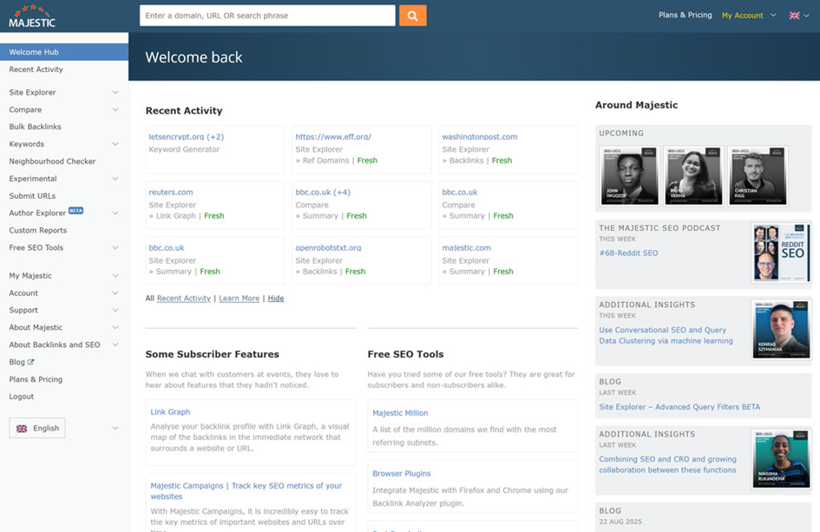Open Blog in the sidebar
This screenshot has height=532, width=820.
coord(16,363)
